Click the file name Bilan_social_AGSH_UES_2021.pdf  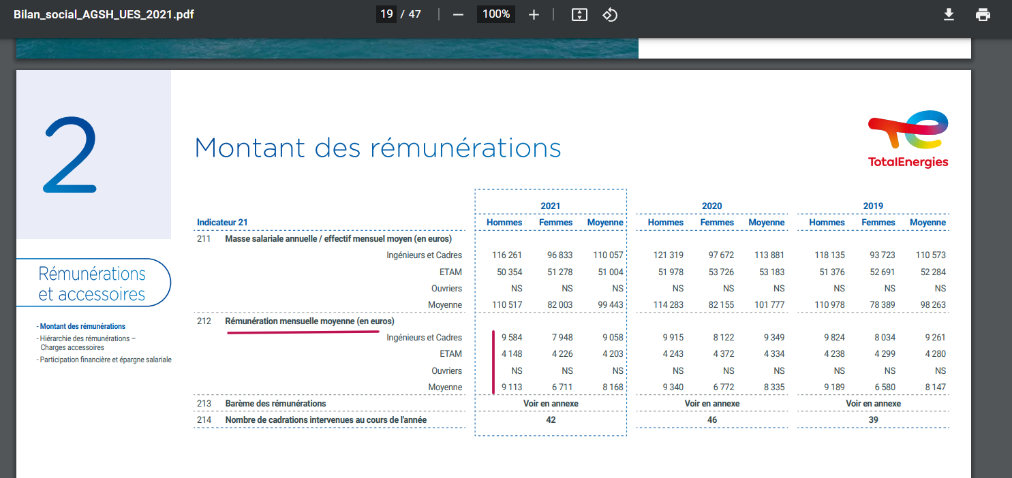104,14
